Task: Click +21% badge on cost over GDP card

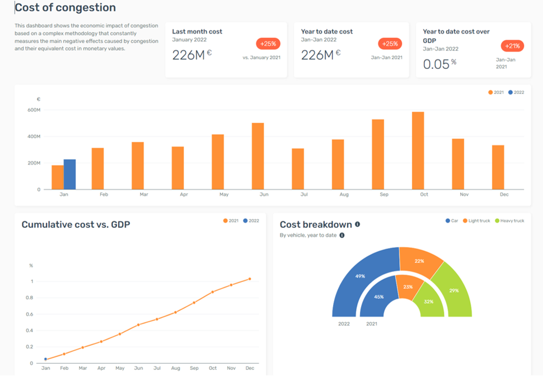Action: 512,46
